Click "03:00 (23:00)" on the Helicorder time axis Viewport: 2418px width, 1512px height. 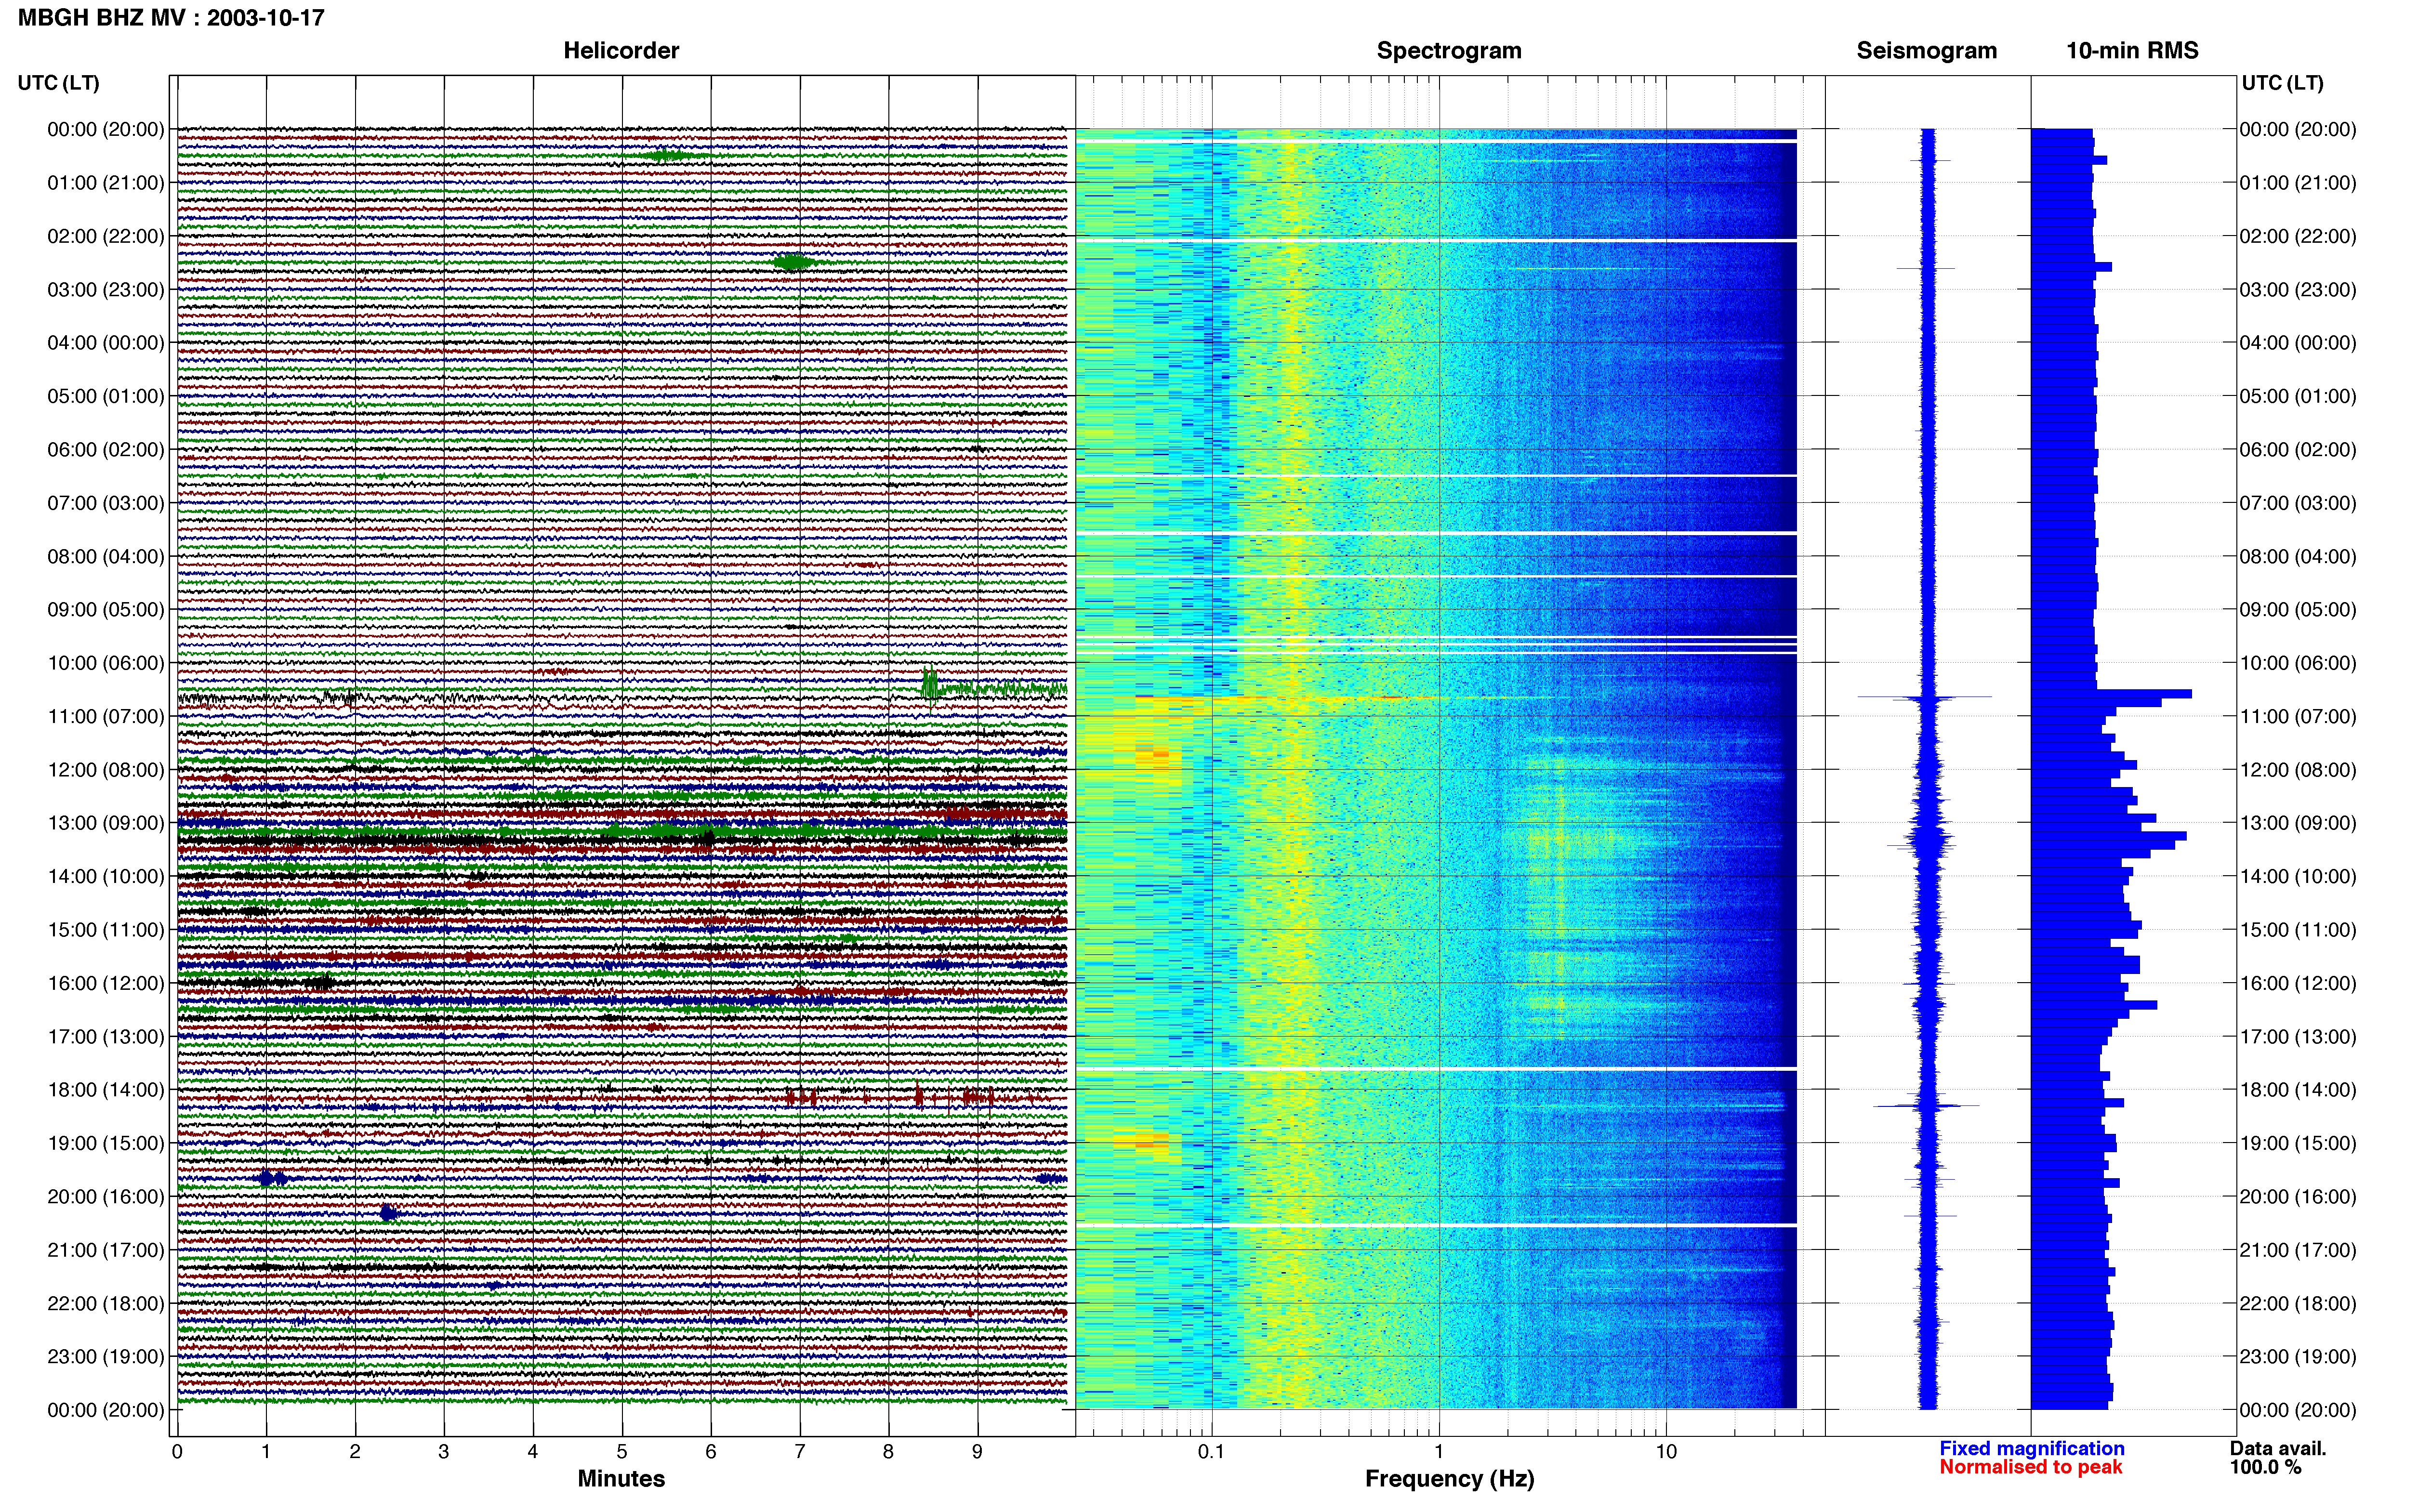(106, 290)
